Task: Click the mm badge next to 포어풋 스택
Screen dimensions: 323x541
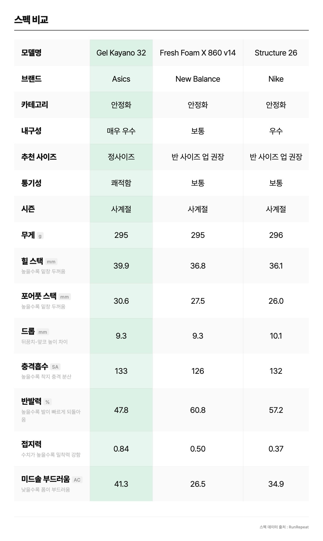Action: (65, 297)
